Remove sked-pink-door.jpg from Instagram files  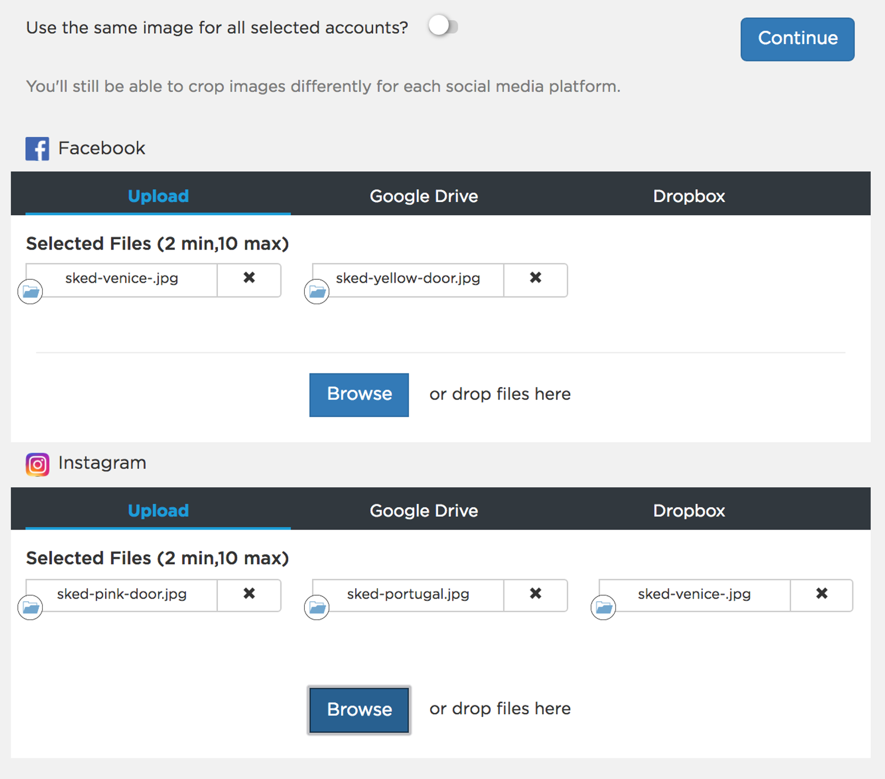coord(249,594)
